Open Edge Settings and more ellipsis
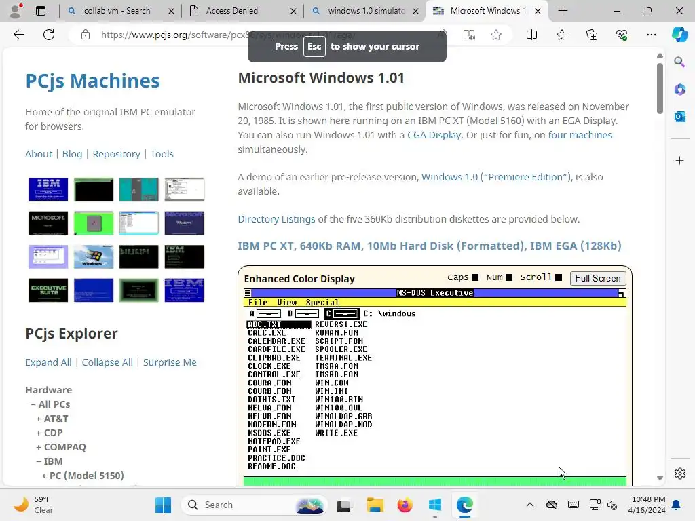This screenshot has height=521, width=695. [x=651, y=35]
